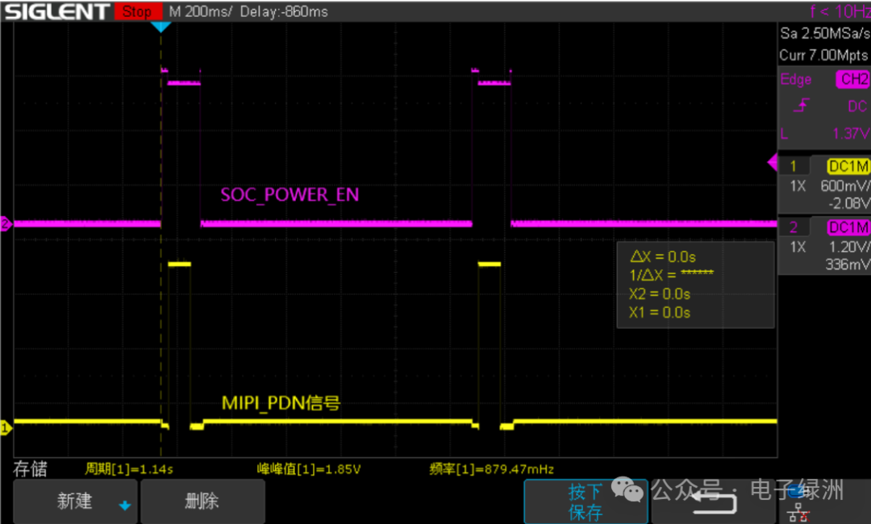Select the CH2 trigger source badge
This screenshot has width=871, height=524.
coord(852,79)
